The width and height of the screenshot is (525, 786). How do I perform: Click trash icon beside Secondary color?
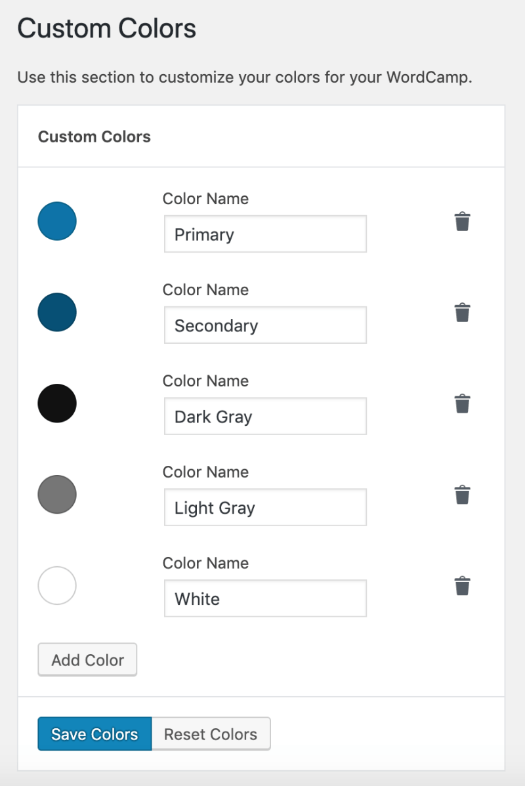pyautogui.click(x=463, y=312)
